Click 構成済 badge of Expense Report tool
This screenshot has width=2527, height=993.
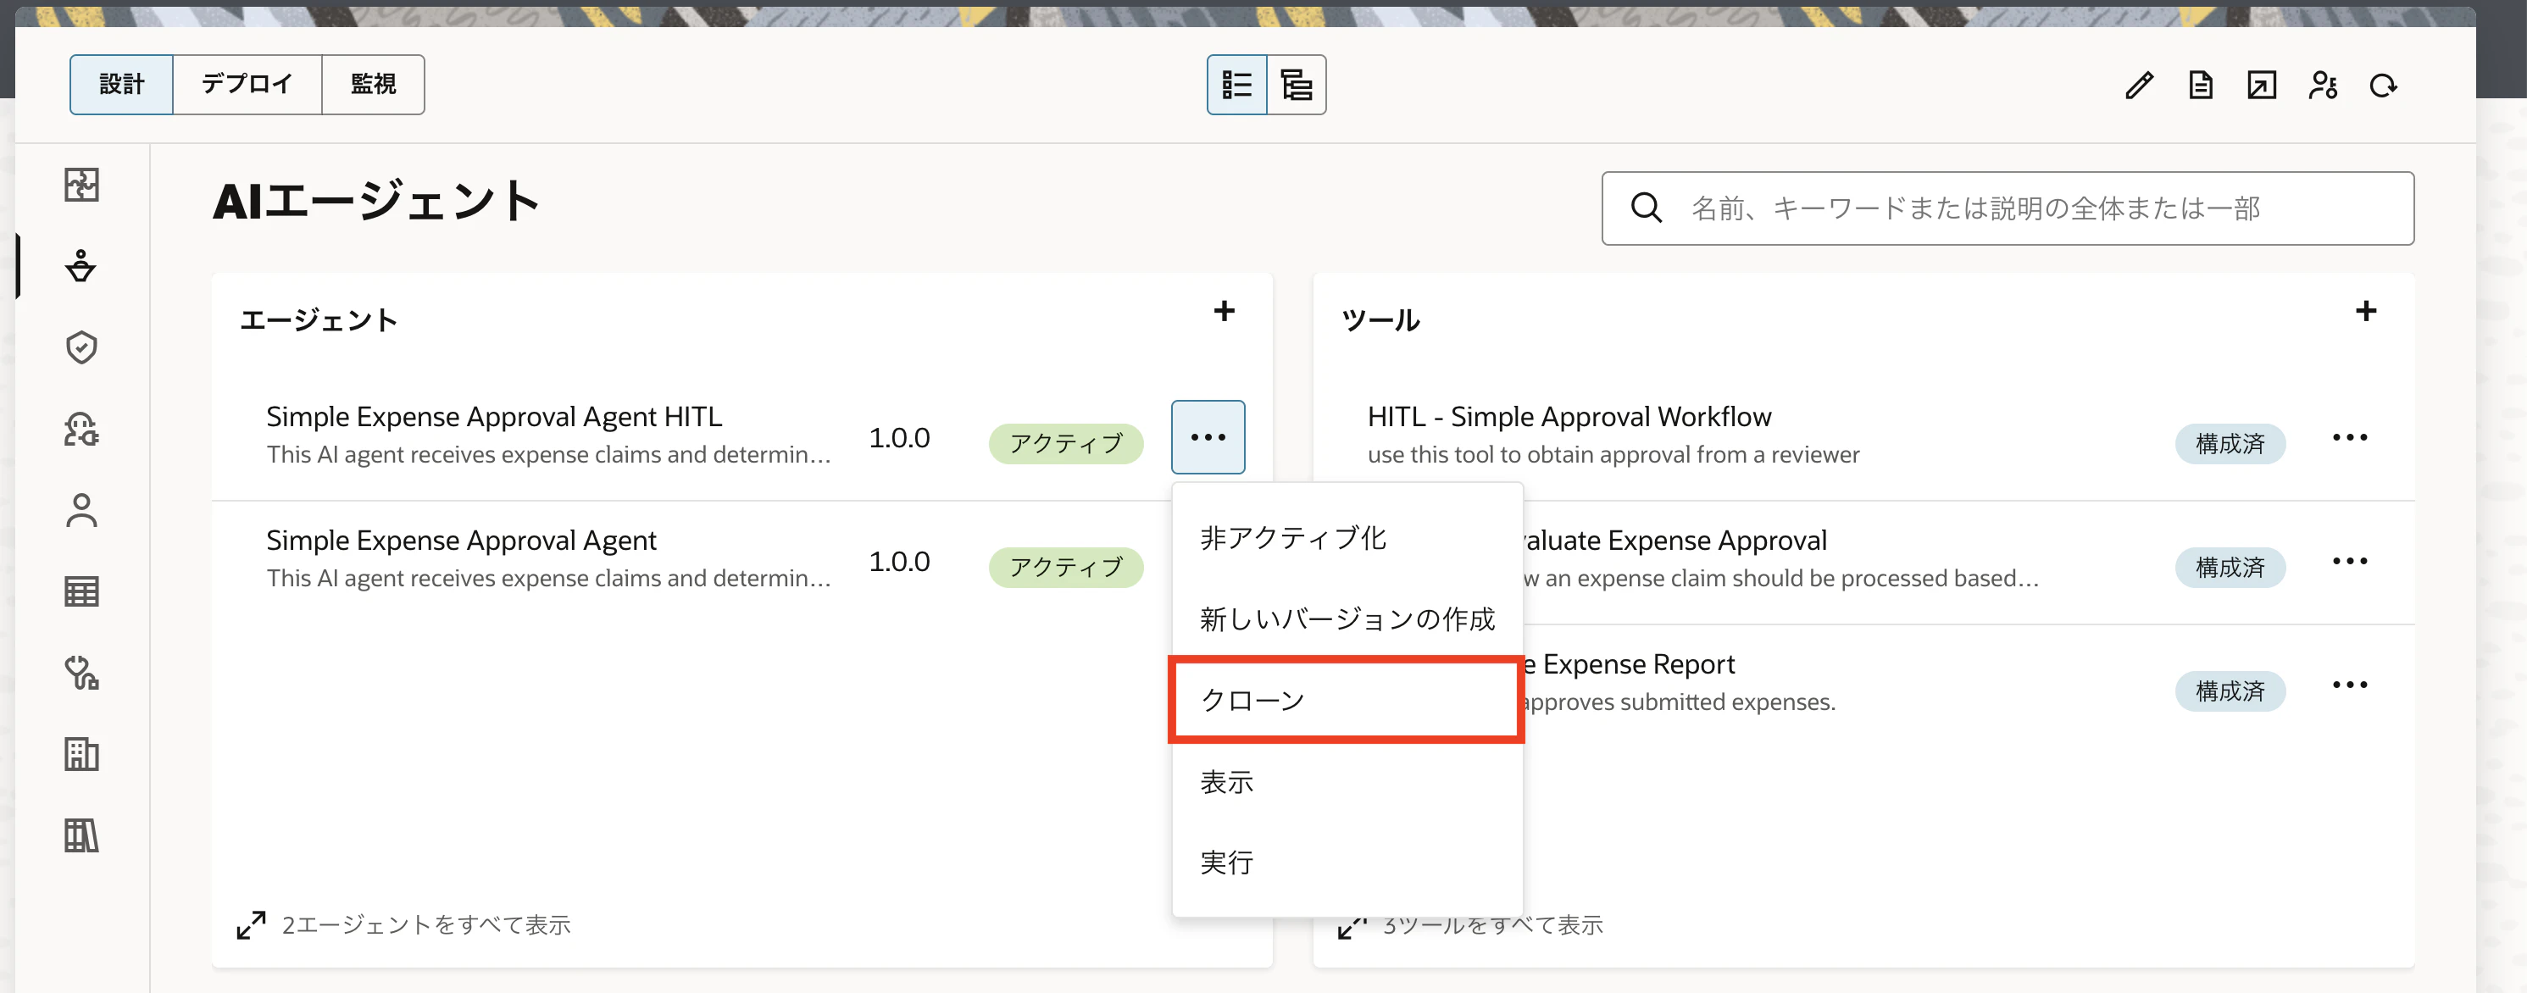[2230, 691]
